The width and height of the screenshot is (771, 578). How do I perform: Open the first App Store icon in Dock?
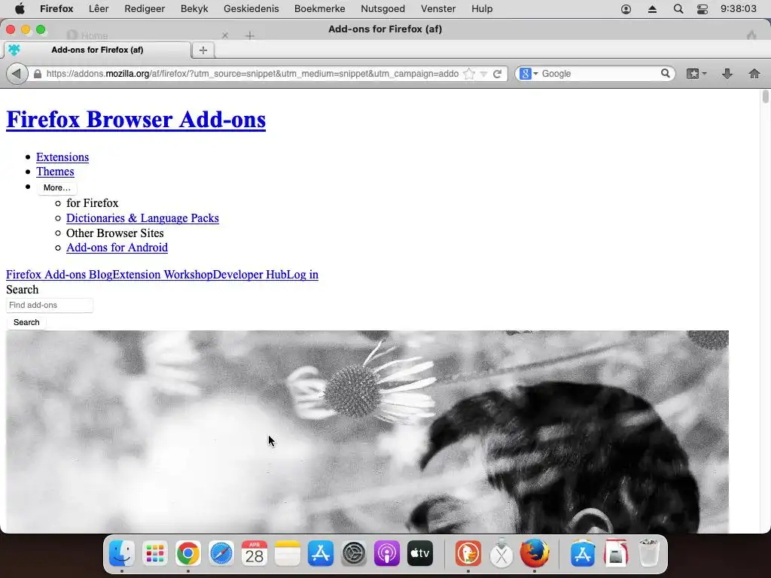click(x=321, y=554)
